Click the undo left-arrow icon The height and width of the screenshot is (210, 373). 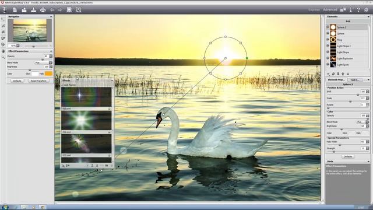52,10
